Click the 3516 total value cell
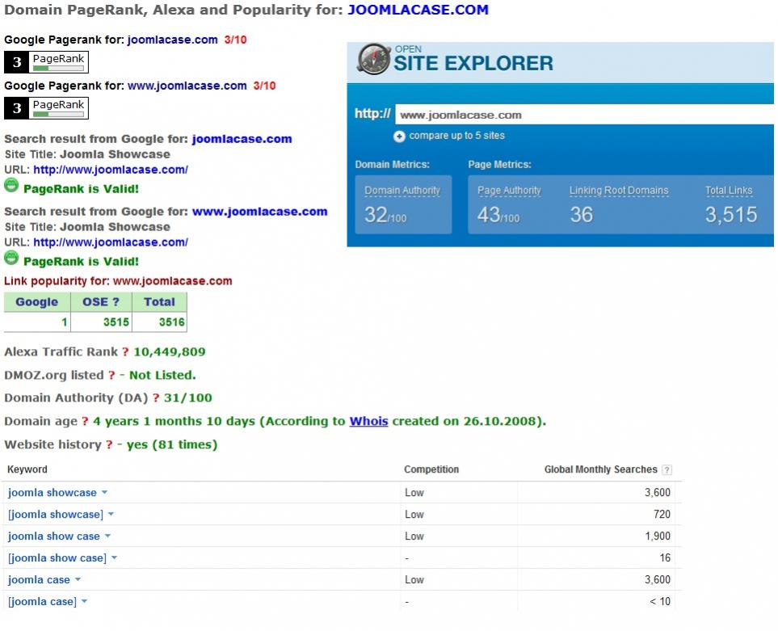 [x=160, y=322]
